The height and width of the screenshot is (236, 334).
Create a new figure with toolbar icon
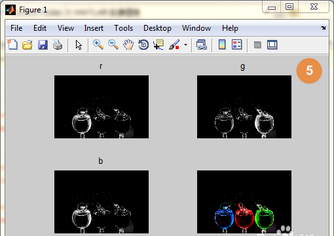tap(12, 45)
